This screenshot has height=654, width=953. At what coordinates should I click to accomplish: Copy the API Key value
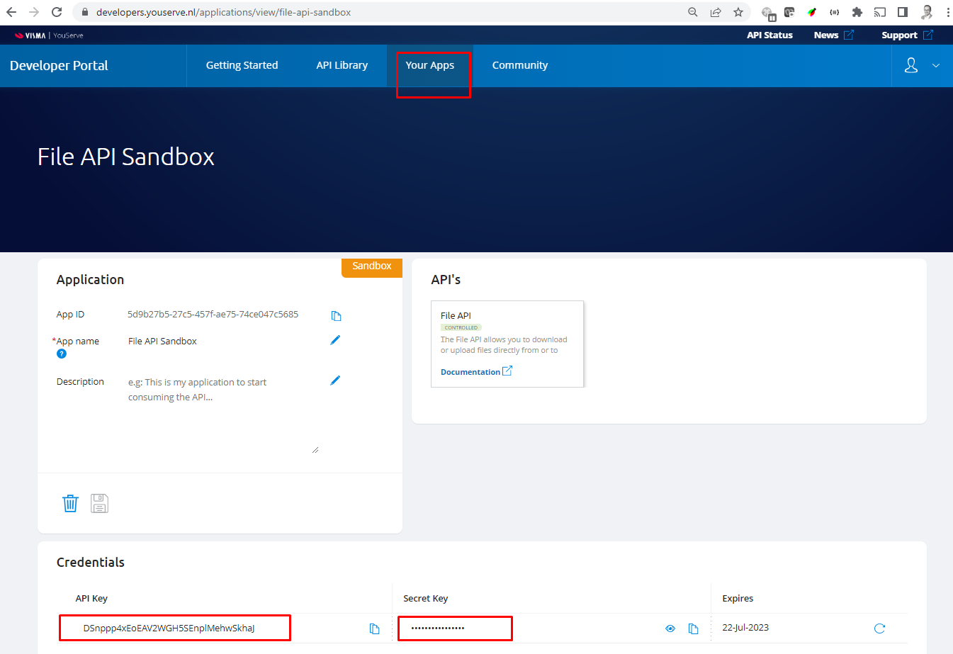pyautogui.click(x=374, y=628)
